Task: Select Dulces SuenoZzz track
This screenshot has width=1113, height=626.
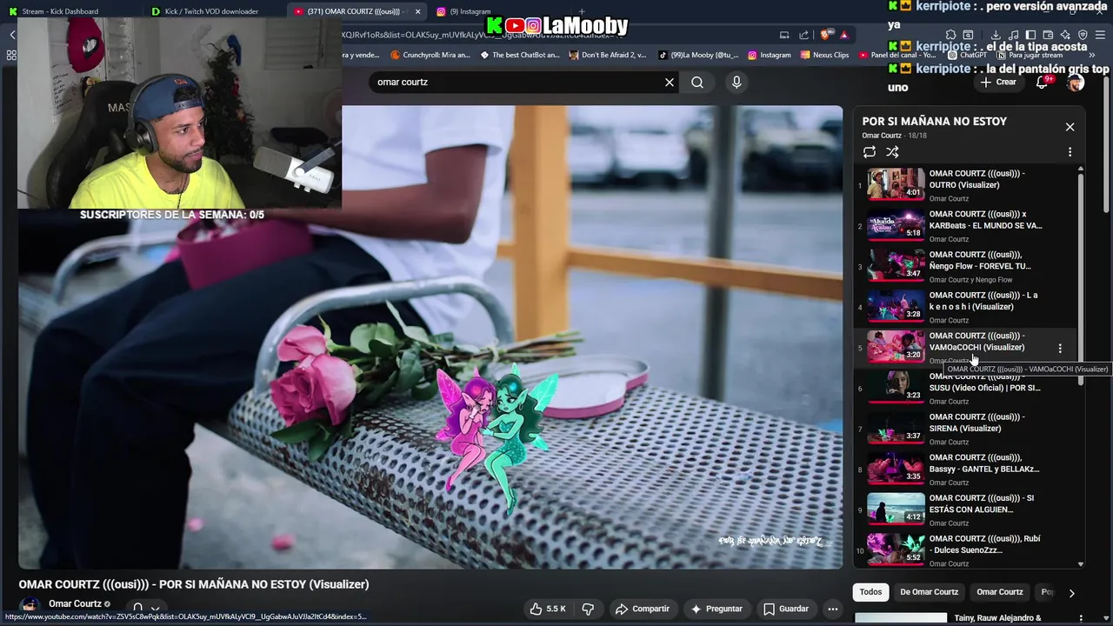Action: [966, 550]
